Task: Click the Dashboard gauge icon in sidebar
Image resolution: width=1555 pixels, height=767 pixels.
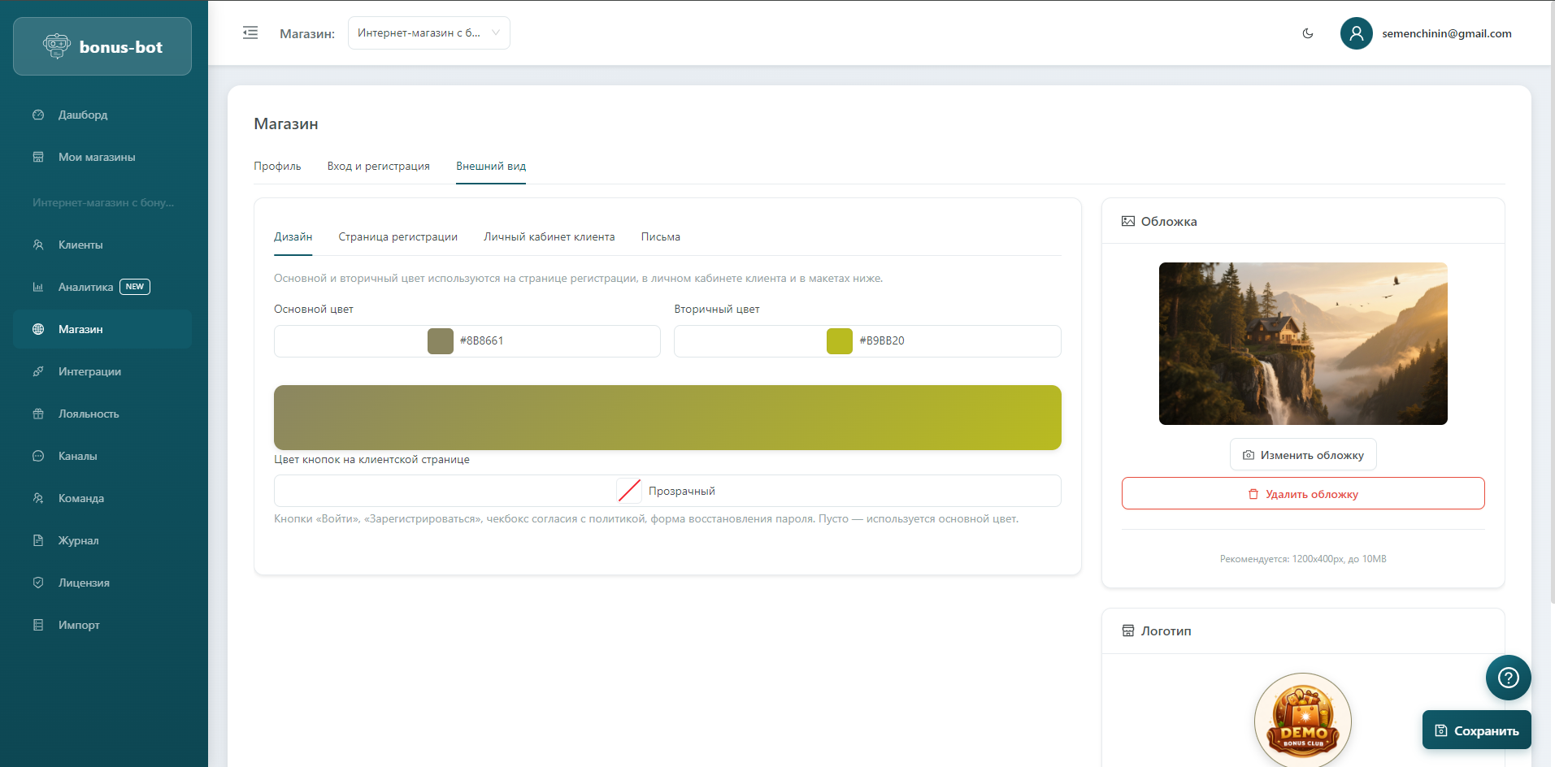Action: (38, 115)
